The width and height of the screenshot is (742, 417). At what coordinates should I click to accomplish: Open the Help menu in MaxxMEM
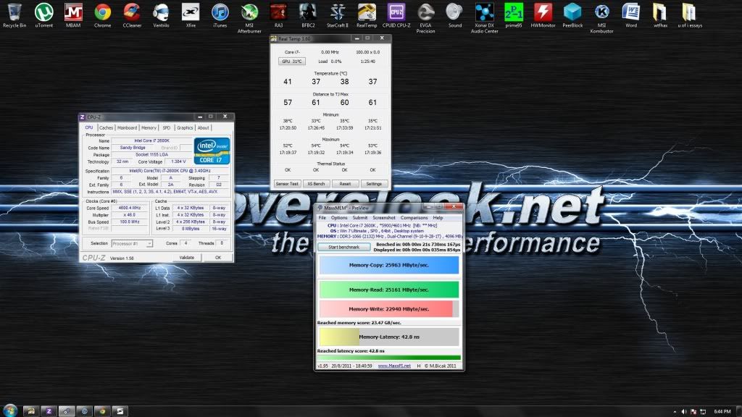(438, 218)
